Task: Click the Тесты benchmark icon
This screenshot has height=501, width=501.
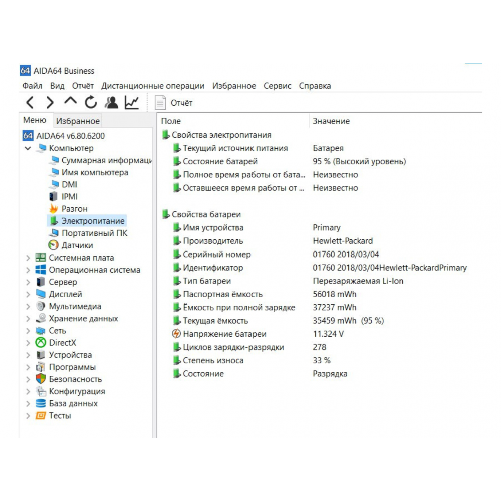Action: point(41,415)
